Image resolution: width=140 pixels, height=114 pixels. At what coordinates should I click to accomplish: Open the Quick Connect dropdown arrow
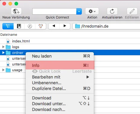click(x=79, y=11)
